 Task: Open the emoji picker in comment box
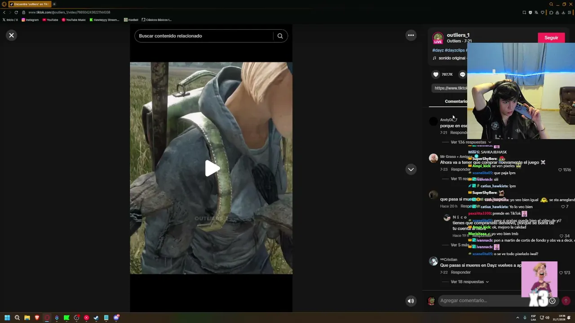pos(553,301)
